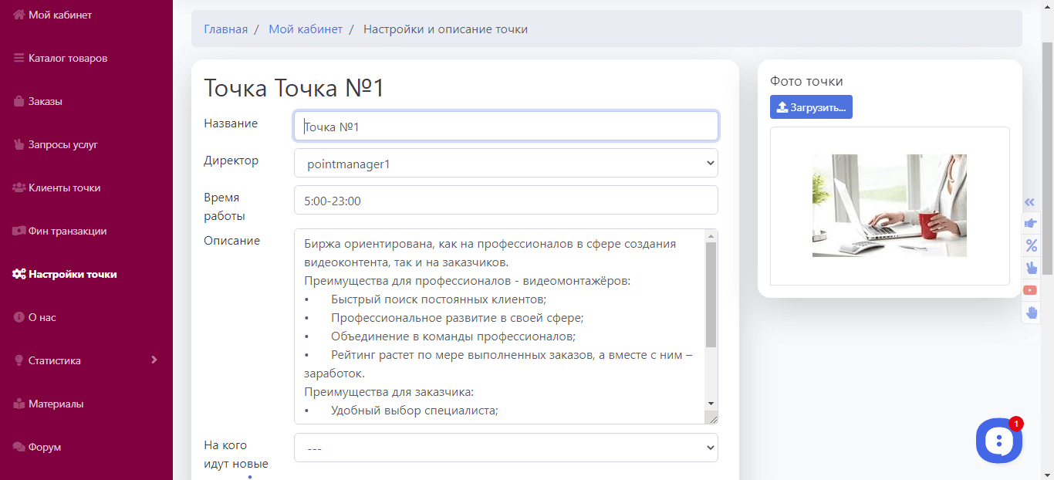Open Заказы from sidebar
This screenshot has height=480, width=1054.
pyautogui.click(x=45, y=101)
